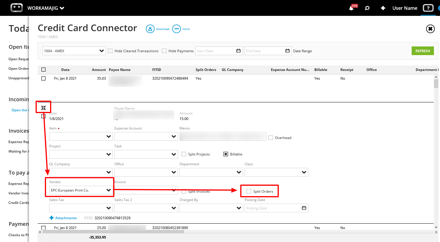Click the download icon beside Credit Card Connector
Screen dimensions: 440x242
pos(150,29)
